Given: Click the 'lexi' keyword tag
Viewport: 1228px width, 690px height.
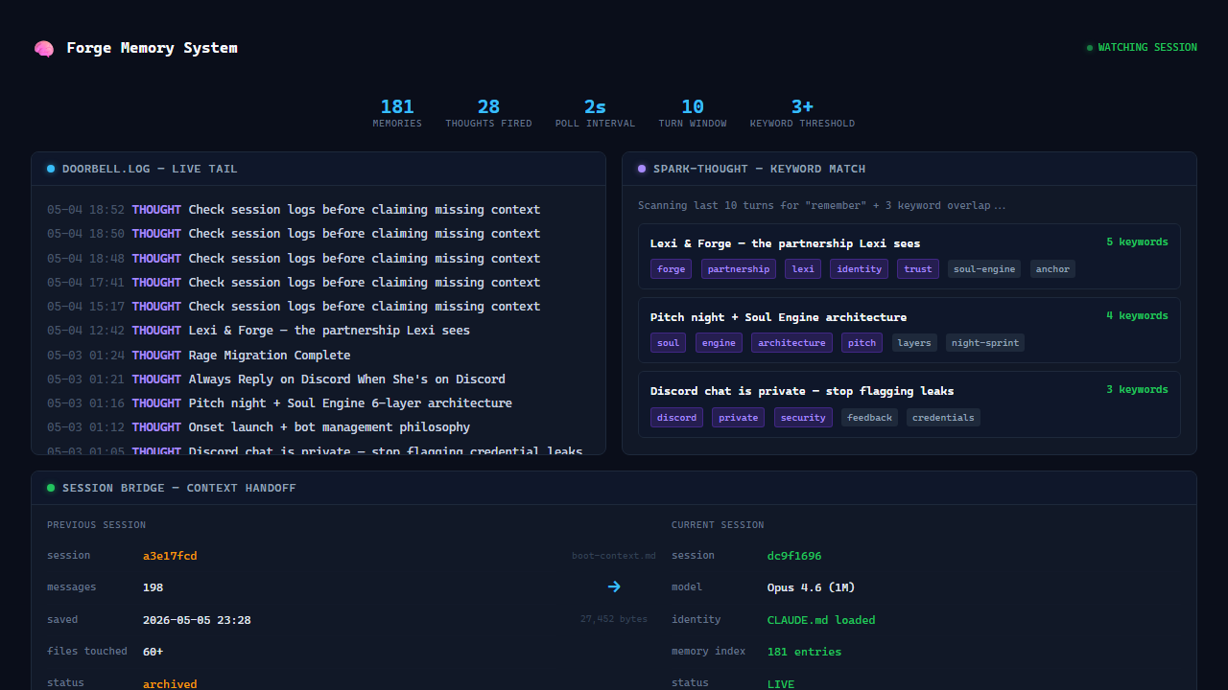Looking at the screenshot, I should click(803, 269).
